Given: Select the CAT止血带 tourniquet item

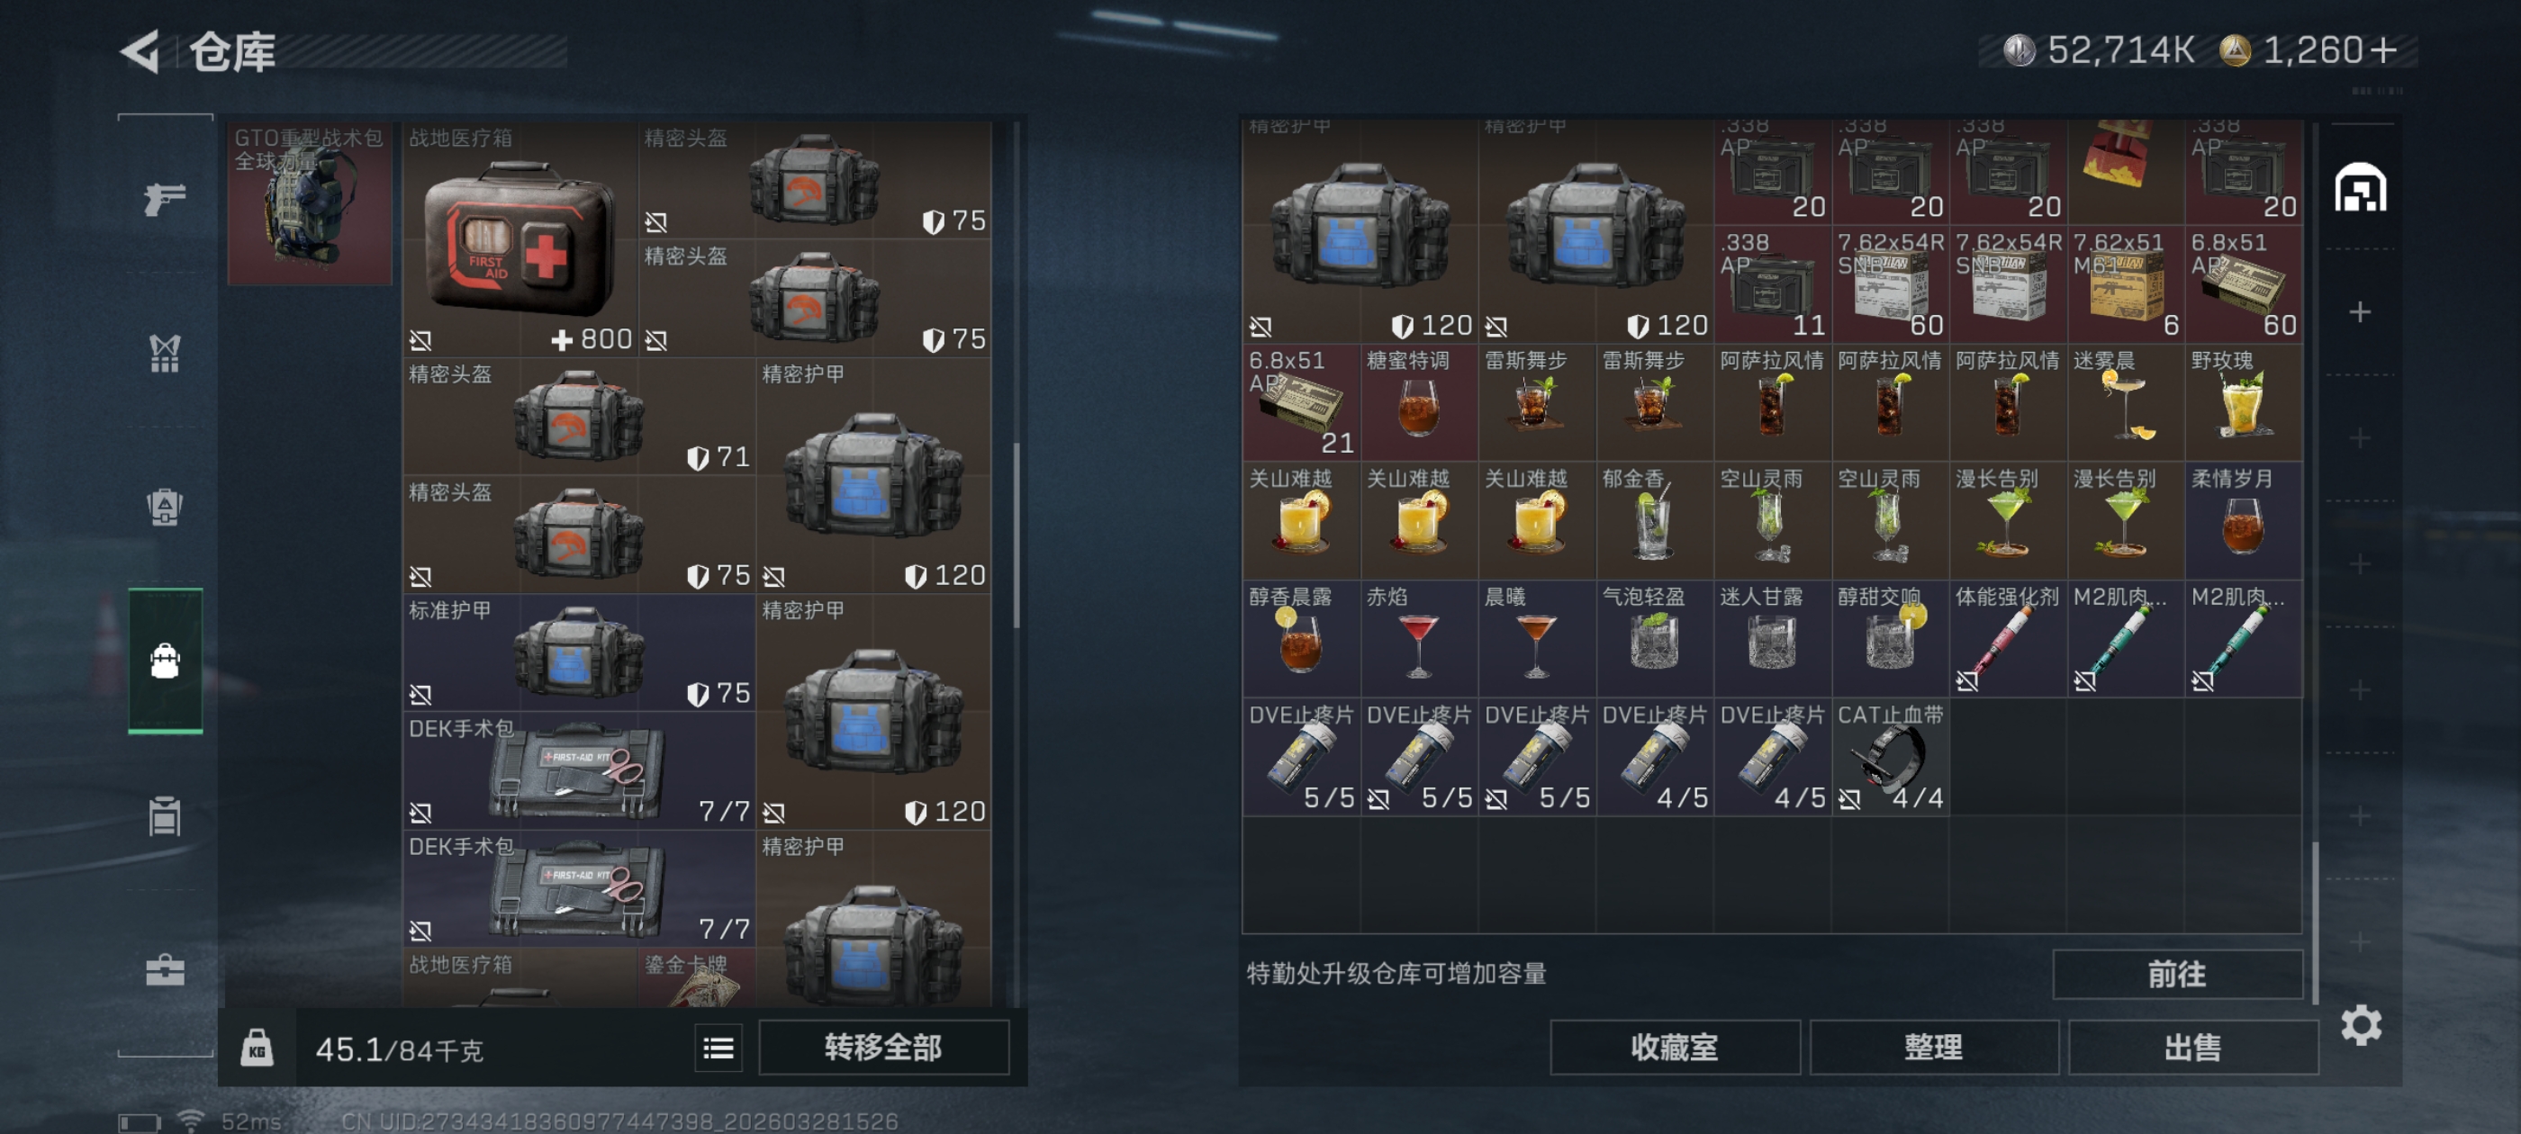Looking at the screenshot, I should tap(1890, 756).
